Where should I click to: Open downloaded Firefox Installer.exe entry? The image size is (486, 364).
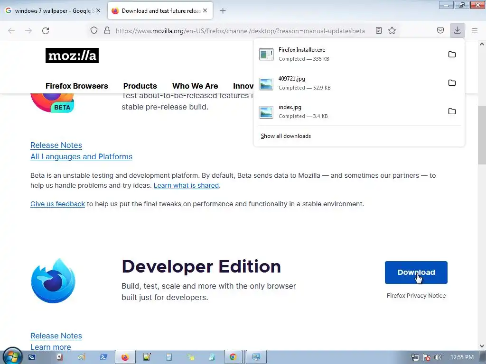tap(350, 55)
